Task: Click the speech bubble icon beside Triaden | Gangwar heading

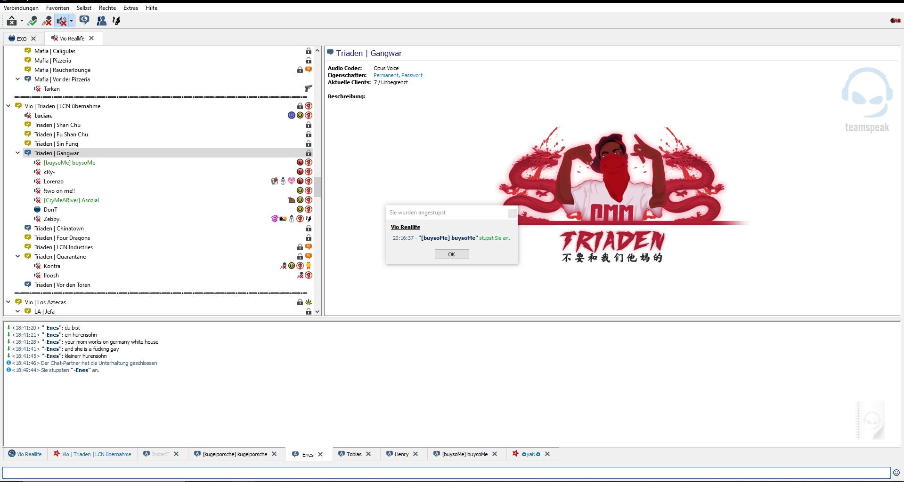Action: click(x=330, y=53)
